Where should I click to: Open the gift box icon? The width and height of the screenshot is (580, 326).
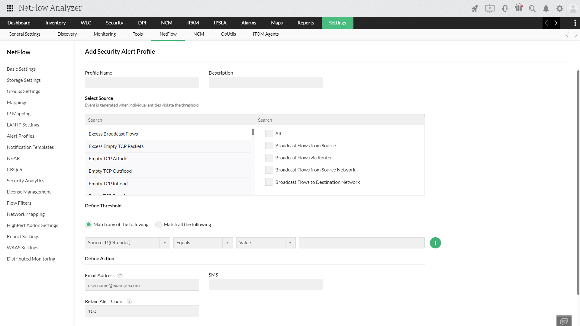coord(519,8)
